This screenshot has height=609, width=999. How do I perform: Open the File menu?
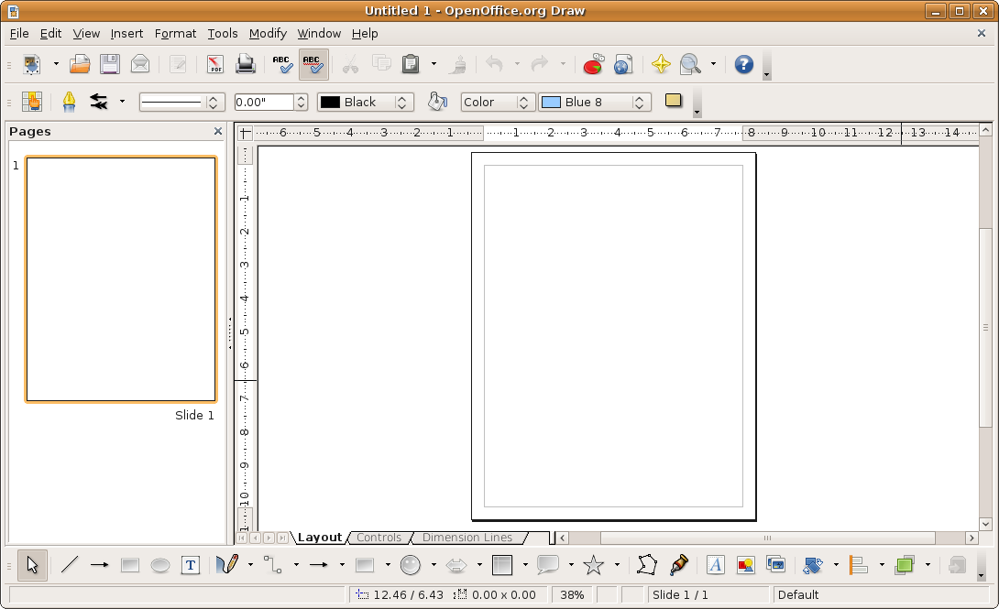(19, 33)
